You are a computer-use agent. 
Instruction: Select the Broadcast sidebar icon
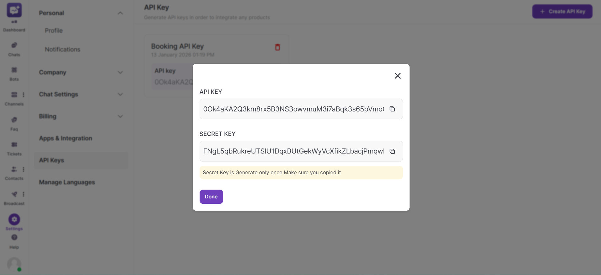click(x=14, y=195)
